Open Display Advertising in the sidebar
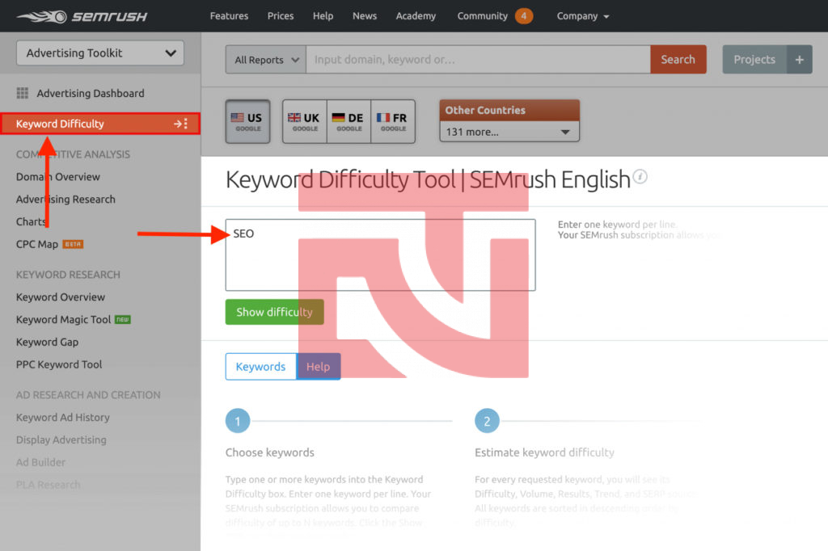Viewport: 828px width, 551px height. (61, 440)
